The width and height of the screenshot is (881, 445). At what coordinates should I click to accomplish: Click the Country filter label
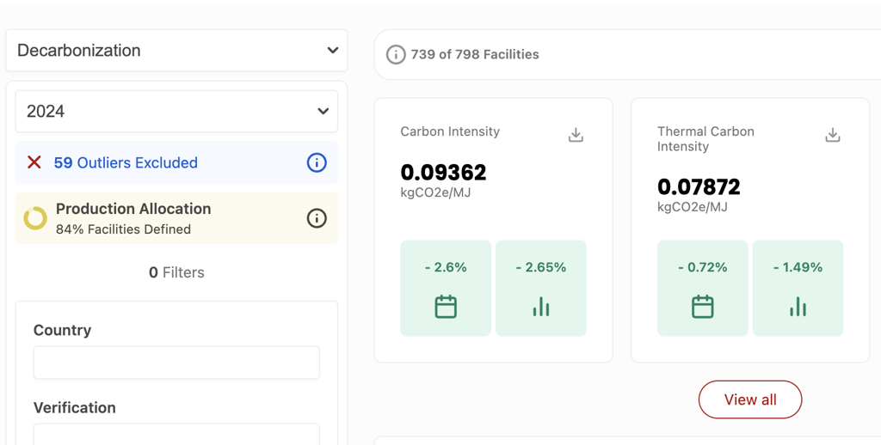pyautogui.click(x=62, y=330)
